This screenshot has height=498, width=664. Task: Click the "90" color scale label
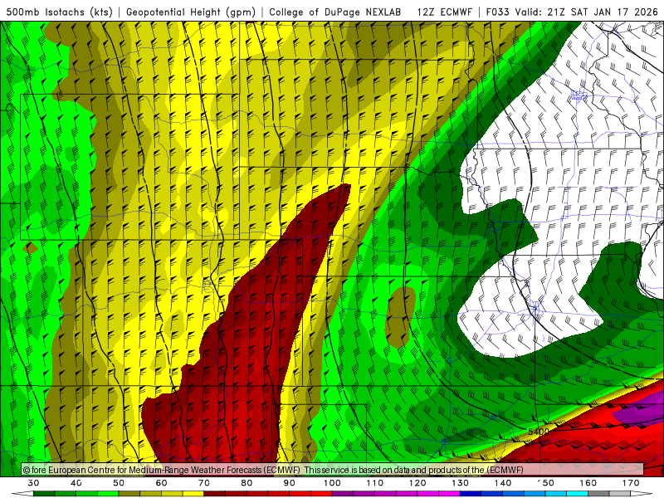click(x=290, y=483)
